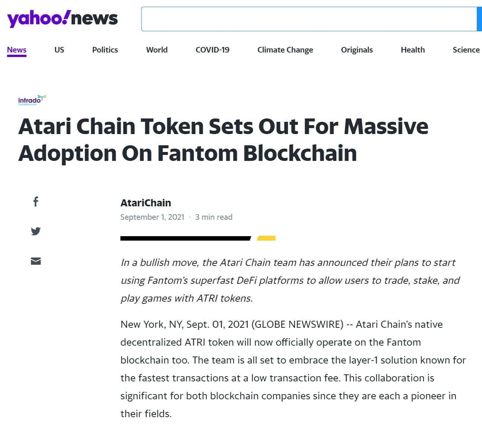Switch to the Science tab
The height and width of the screenshot is (425, 482).
pos(466,50)
